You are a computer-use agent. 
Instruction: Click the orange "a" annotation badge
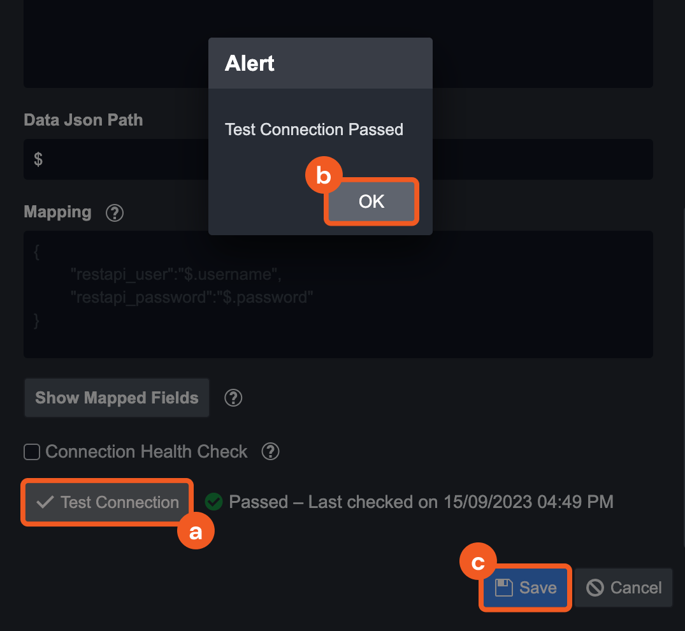pos(196,532)
